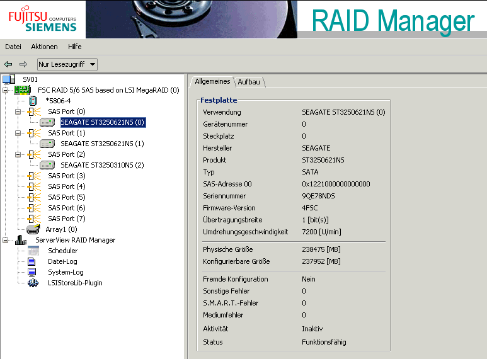Select SAS Port (2) in the tree
Viewport: 487px width, 359px height.
(67, 154)
